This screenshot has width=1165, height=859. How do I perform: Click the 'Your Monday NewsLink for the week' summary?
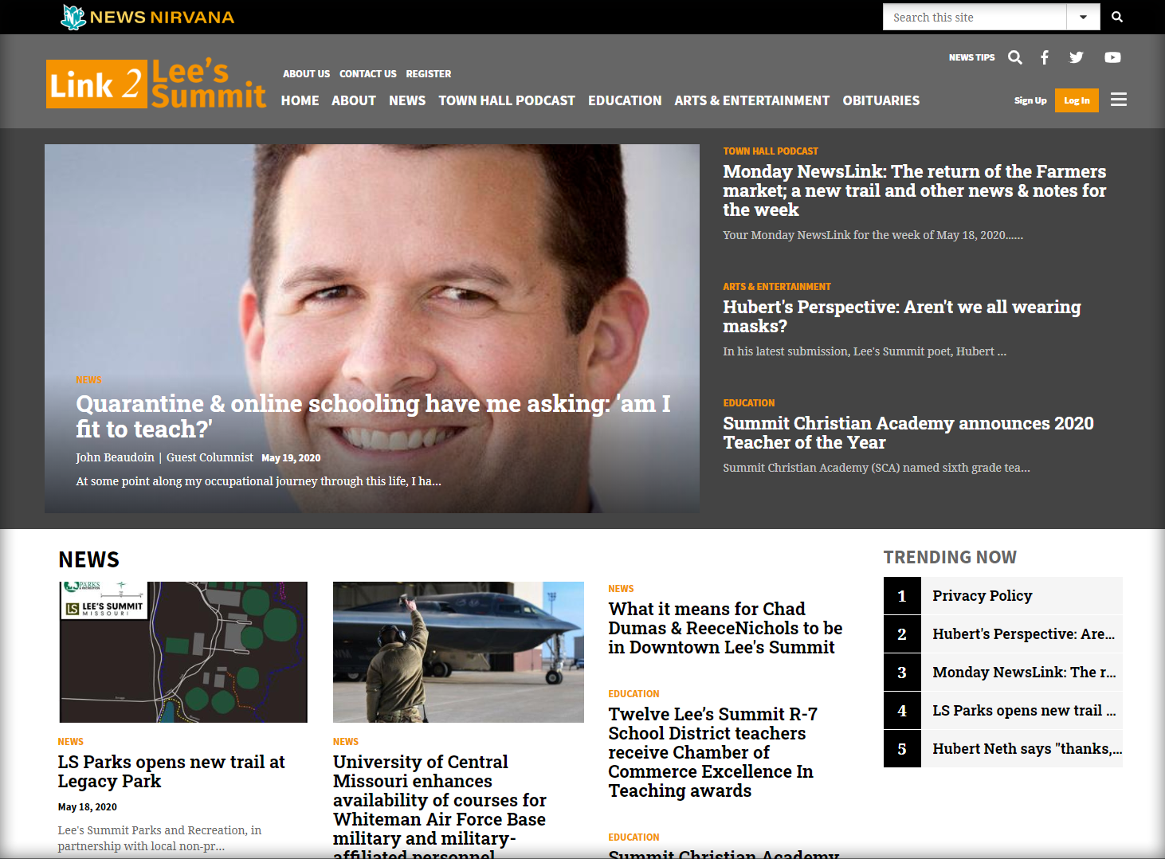pyautogui.click(x=873, y=235)
